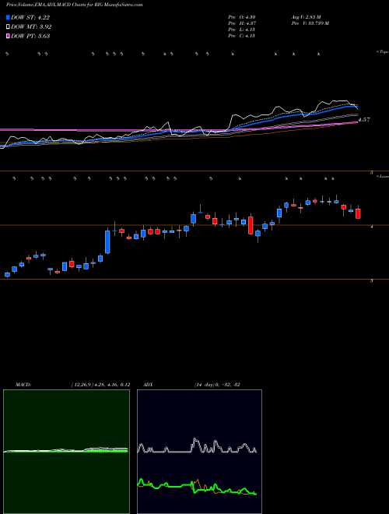The height and width of the screenshot is (514, 389).
Task: Click the last date tick above the candlestick chart
Action: [x=333, y=178]
